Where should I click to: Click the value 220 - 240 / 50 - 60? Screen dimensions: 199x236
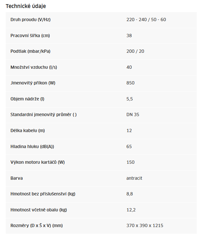[x=146, y=20]
